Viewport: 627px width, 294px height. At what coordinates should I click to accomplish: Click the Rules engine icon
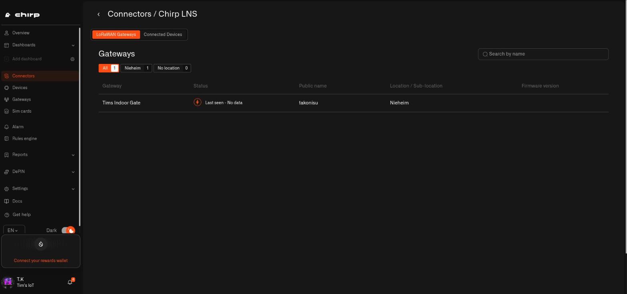tap(6, 139)
